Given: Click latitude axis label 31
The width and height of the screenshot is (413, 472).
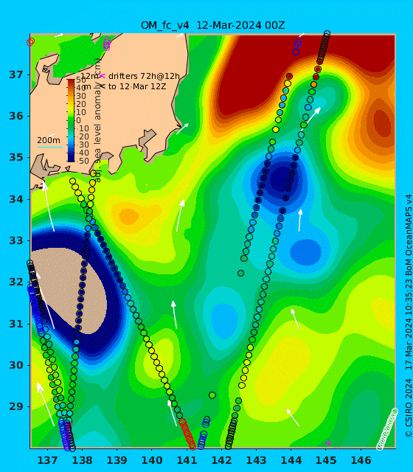Looking at the screenshot, I should (x=16, y=324).
